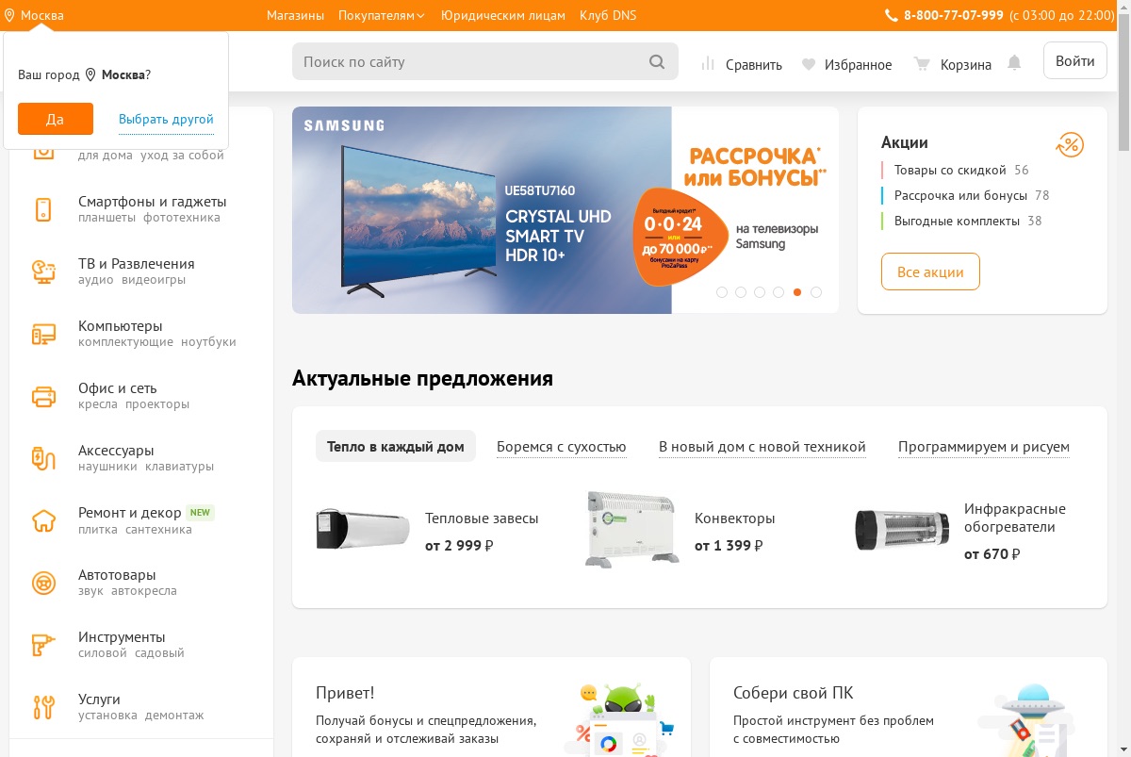The image size is (1131, 757).
Task: Open the Магазины menu item
Action: point(295,15)
